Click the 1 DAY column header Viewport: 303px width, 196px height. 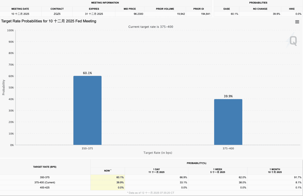pyautogui.click(x=156, y=171)
